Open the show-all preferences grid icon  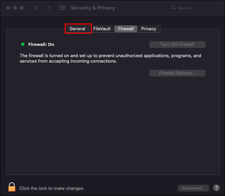pyautogui.click(x=63, y=8)
